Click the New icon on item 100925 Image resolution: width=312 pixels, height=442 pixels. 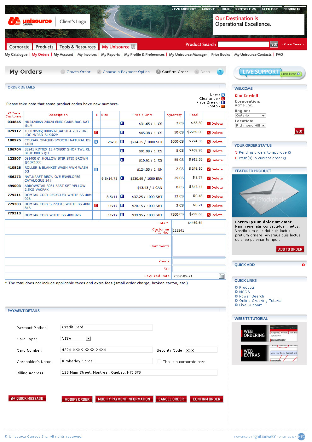[96, 142]
